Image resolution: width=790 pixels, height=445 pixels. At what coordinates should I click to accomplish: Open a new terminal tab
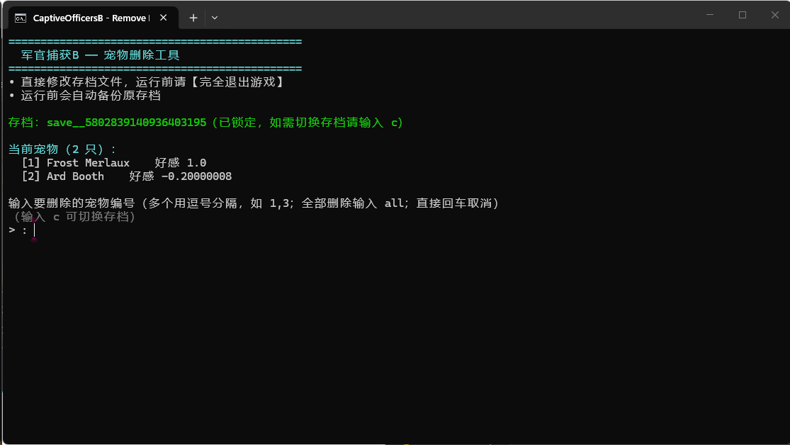pyautogui.click(x=193, y=18)
